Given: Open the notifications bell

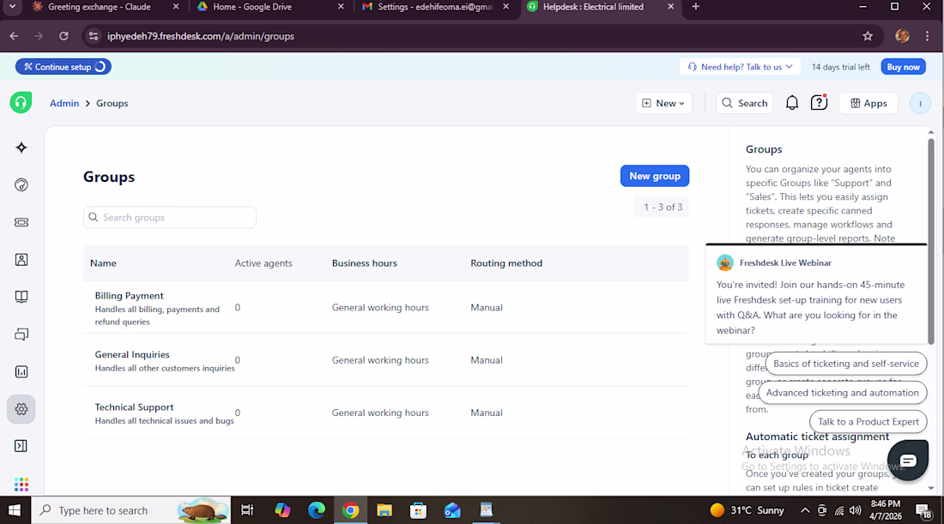Looking at the screenshot, I should coord(792,103).
